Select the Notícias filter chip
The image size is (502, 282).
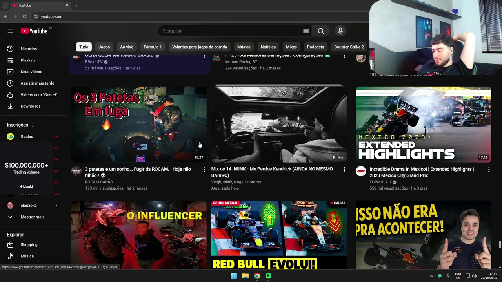(x=268, y=47)
